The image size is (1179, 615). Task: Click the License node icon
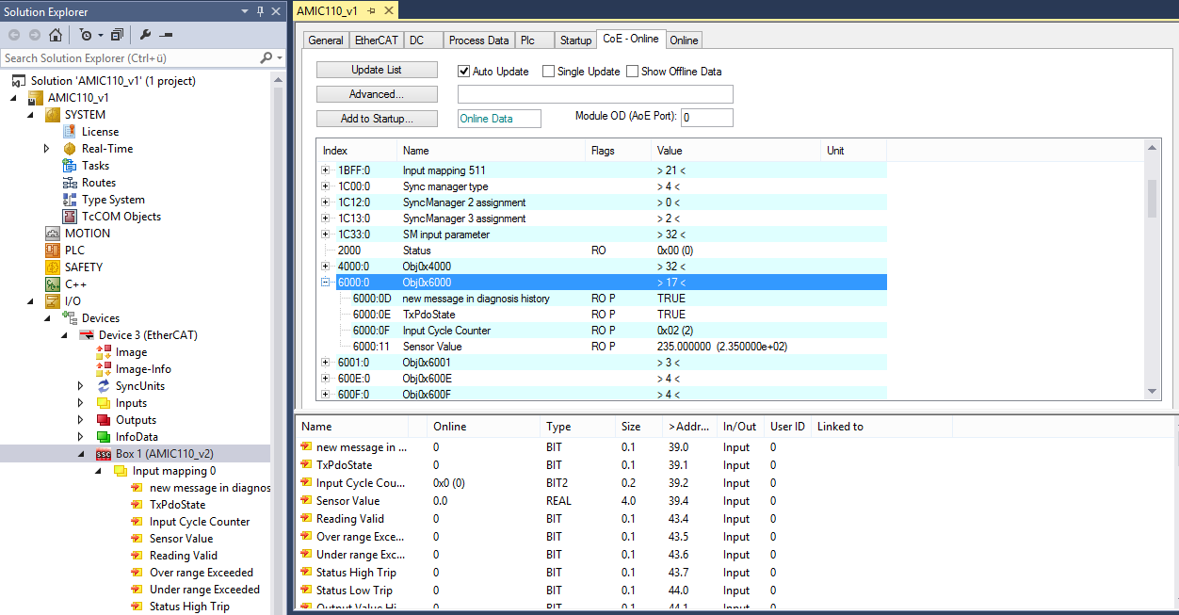70,132
